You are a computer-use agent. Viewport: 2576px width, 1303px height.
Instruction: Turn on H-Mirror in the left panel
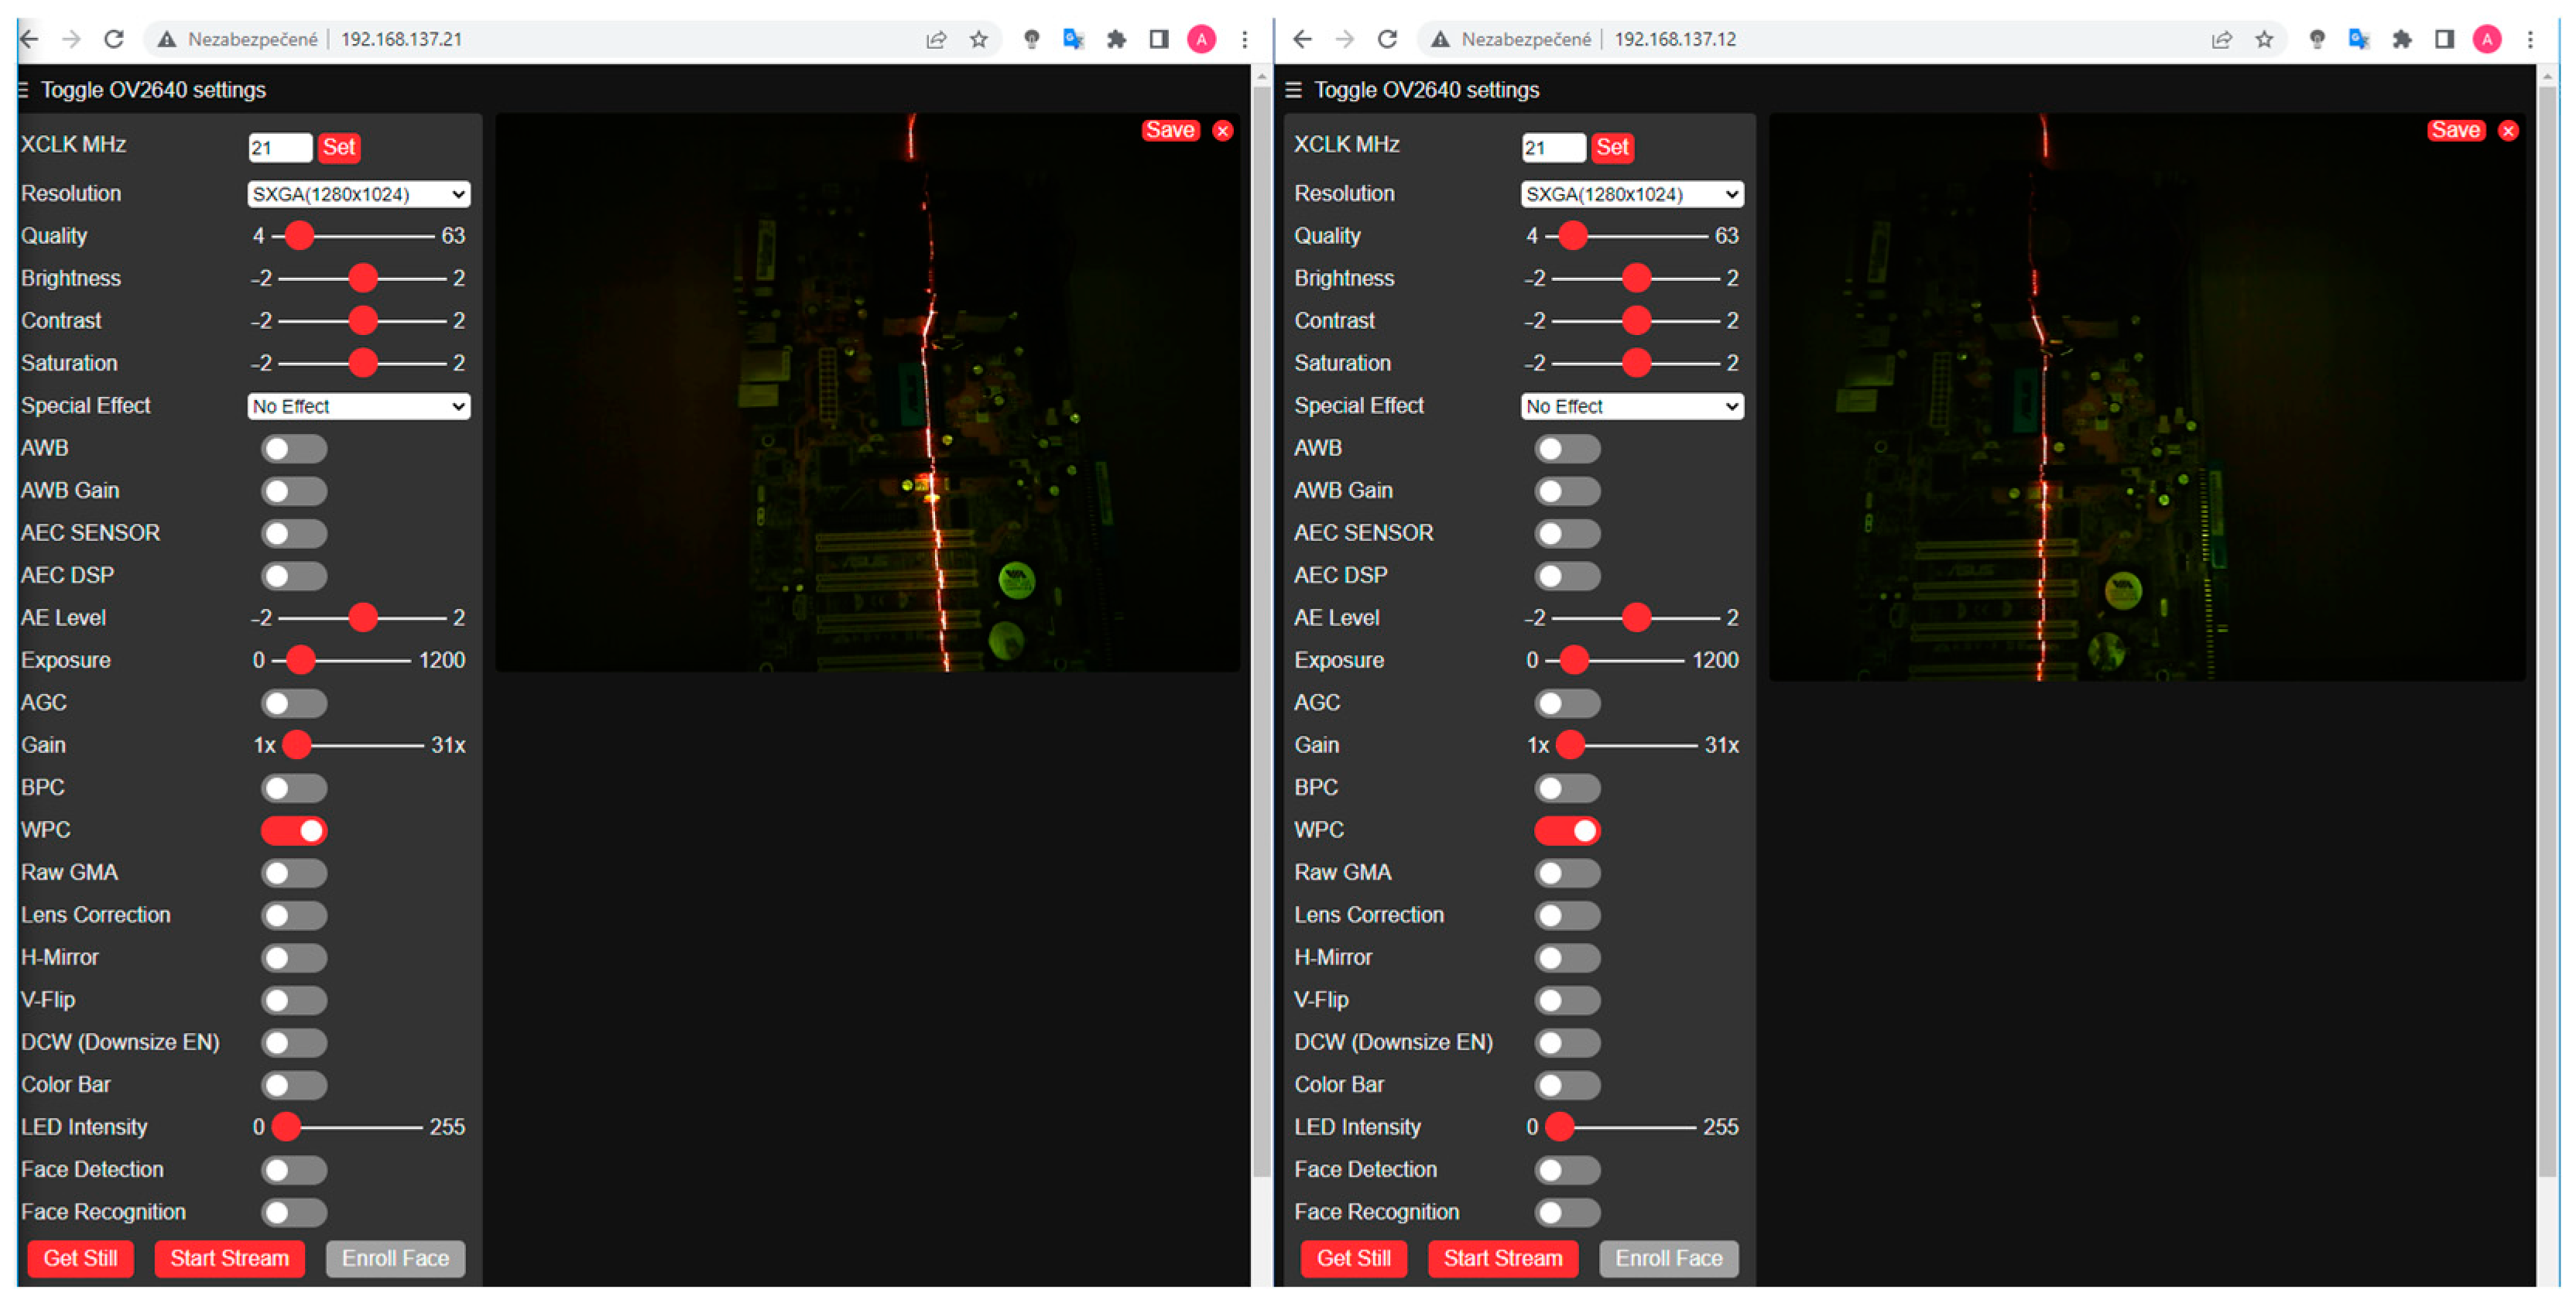294,958
